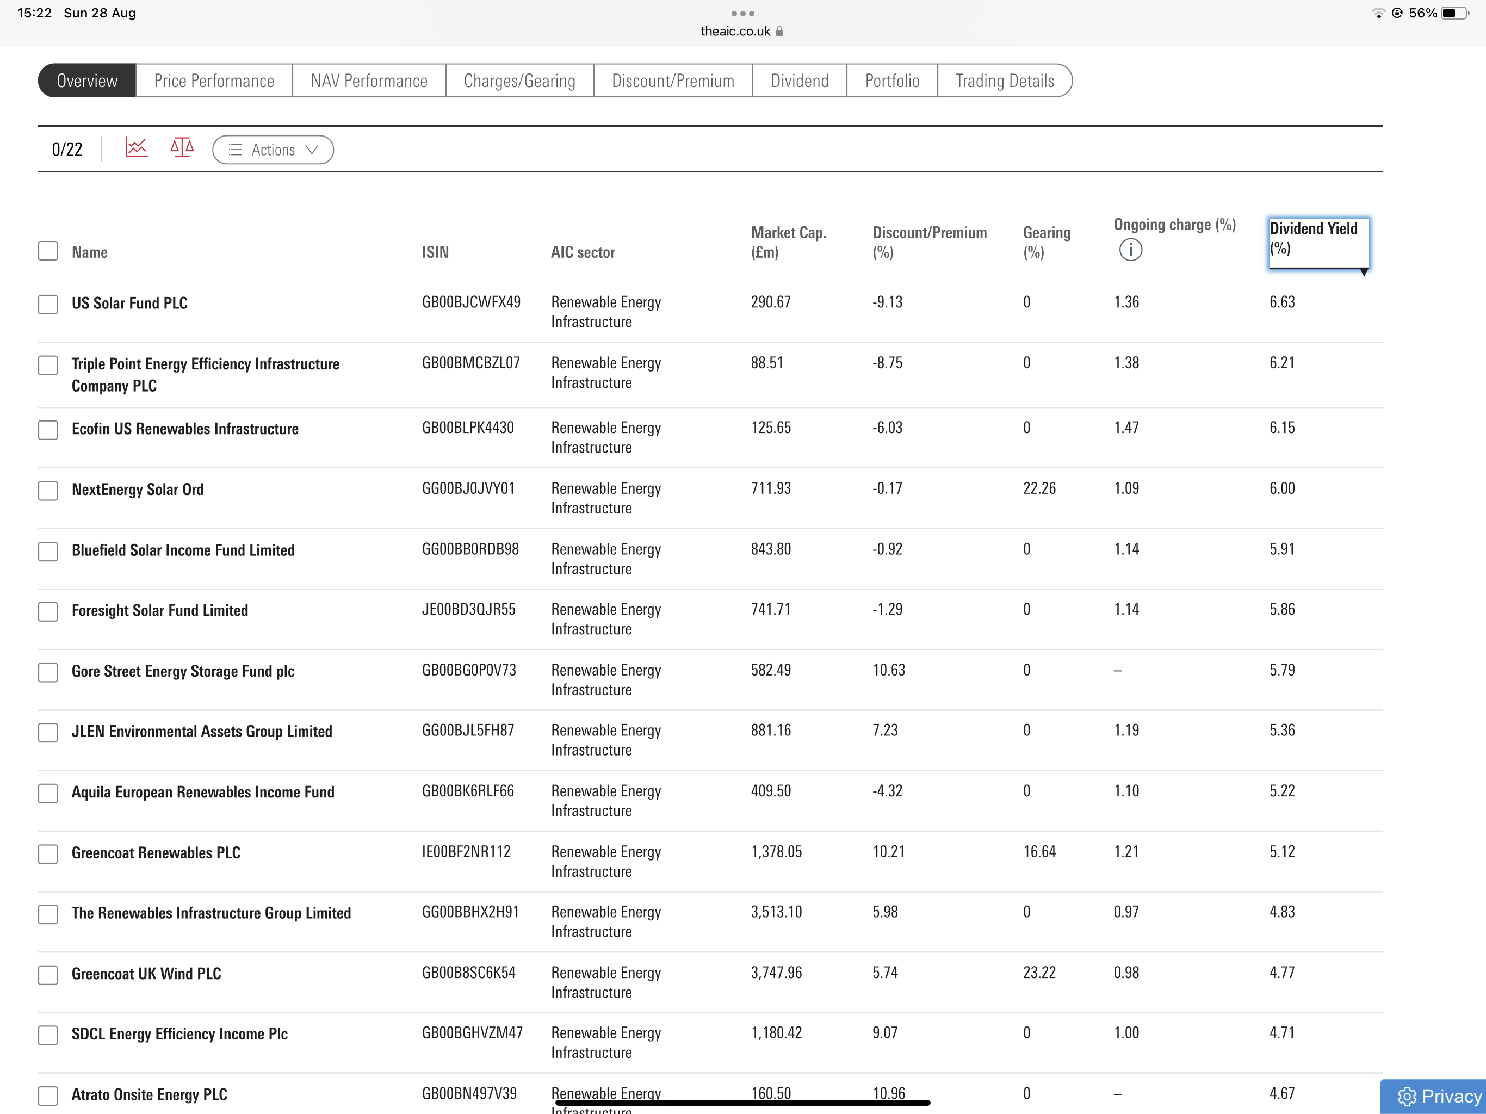Image resolution: width=1486 pixels, height=1114 pixels.
Task: Click the list icon in Actions button
Action: [x=235, y=150]
